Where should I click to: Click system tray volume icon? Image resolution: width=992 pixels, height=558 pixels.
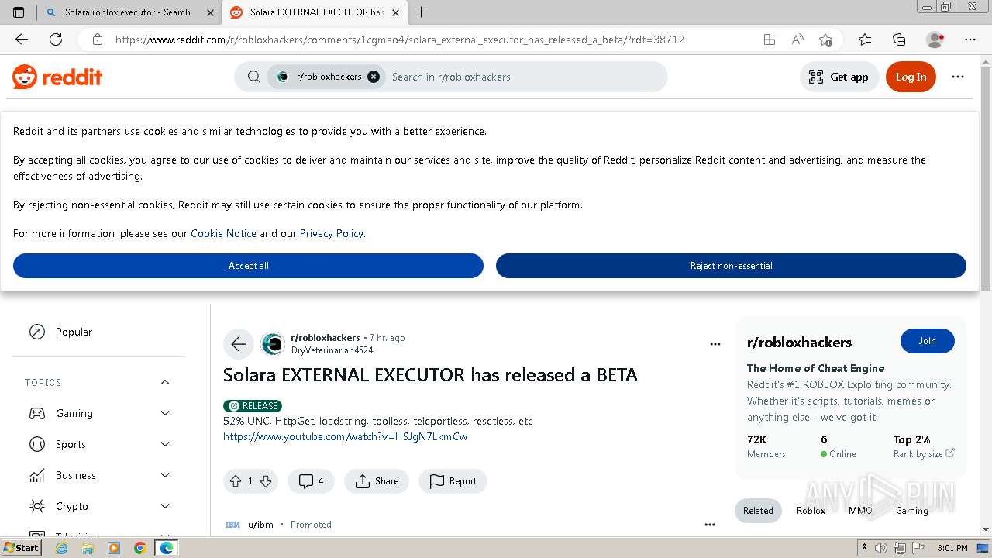(x=882, y=548)
